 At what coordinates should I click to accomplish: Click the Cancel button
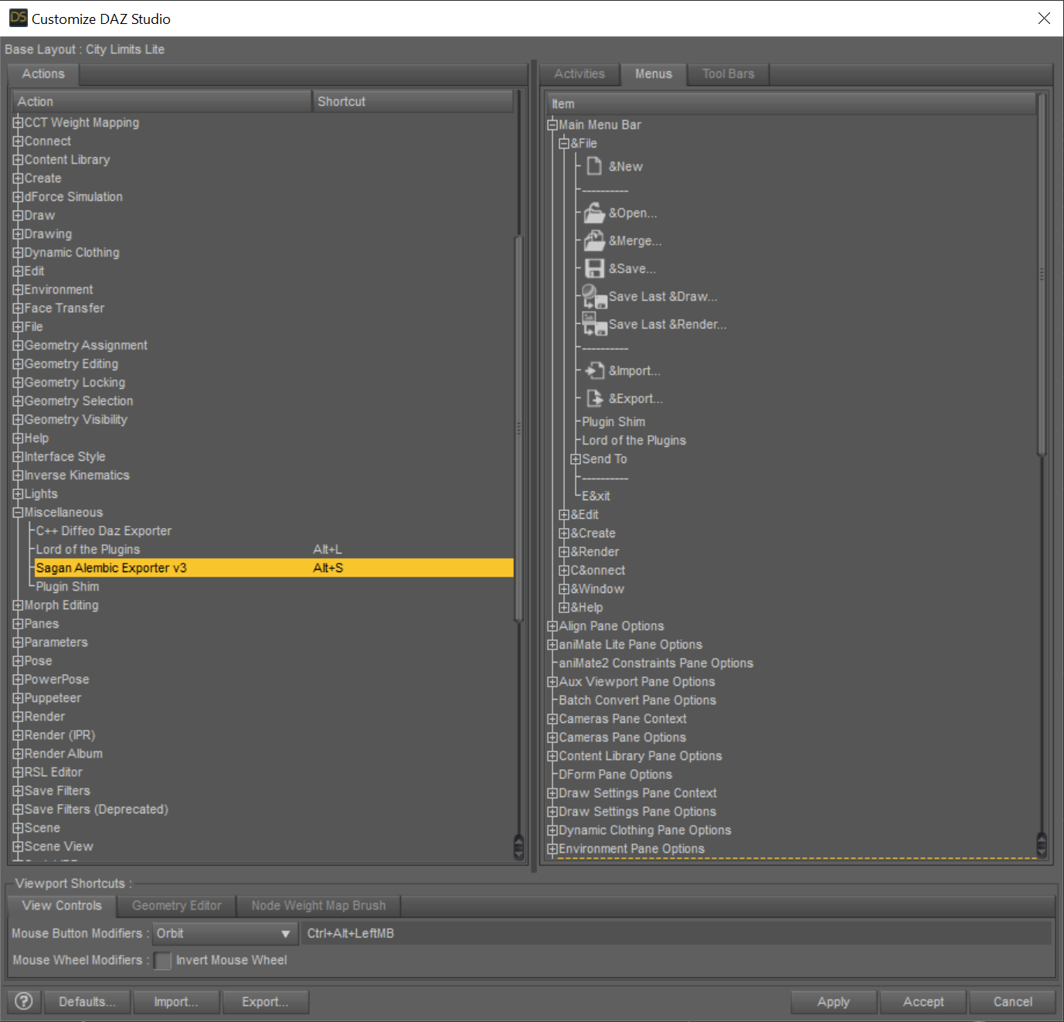click(x=1012, y=1002)
